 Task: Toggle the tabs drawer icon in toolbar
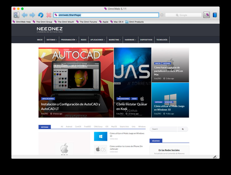[x=16, y=15]
